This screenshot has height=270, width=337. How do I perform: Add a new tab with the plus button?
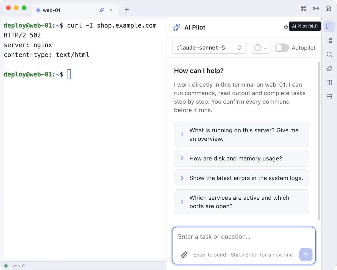127,10
